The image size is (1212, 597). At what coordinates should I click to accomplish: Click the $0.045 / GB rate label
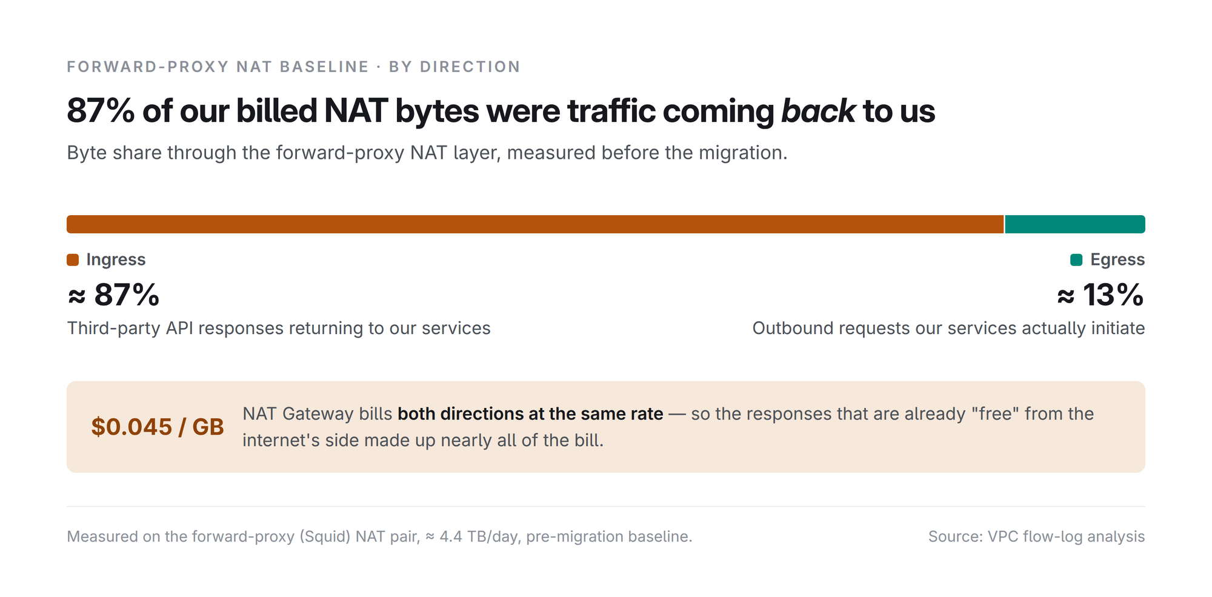pos(158,427)
